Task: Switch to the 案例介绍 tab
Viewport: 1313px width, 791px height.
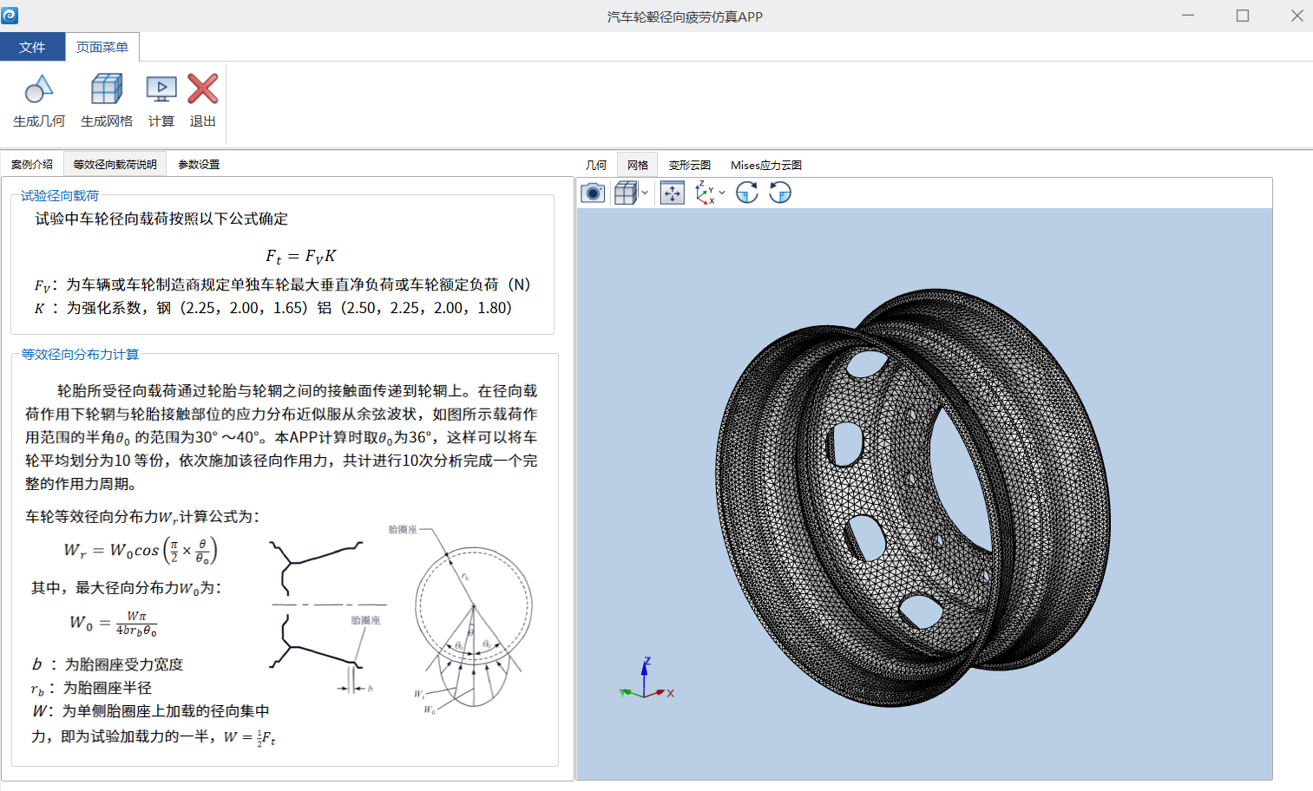Action: [32, 164]
